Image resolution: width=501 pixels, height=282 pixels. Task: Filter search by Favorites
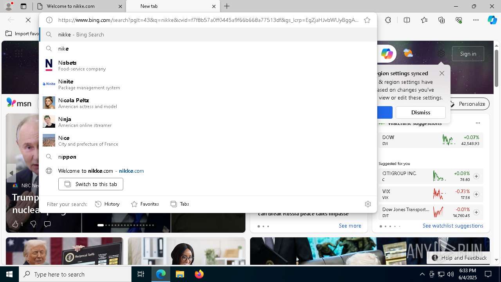145,204
